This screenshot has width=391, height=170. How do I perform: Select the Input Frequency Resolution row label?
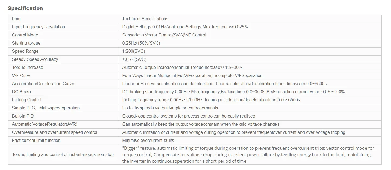click(x=38, y=27)
